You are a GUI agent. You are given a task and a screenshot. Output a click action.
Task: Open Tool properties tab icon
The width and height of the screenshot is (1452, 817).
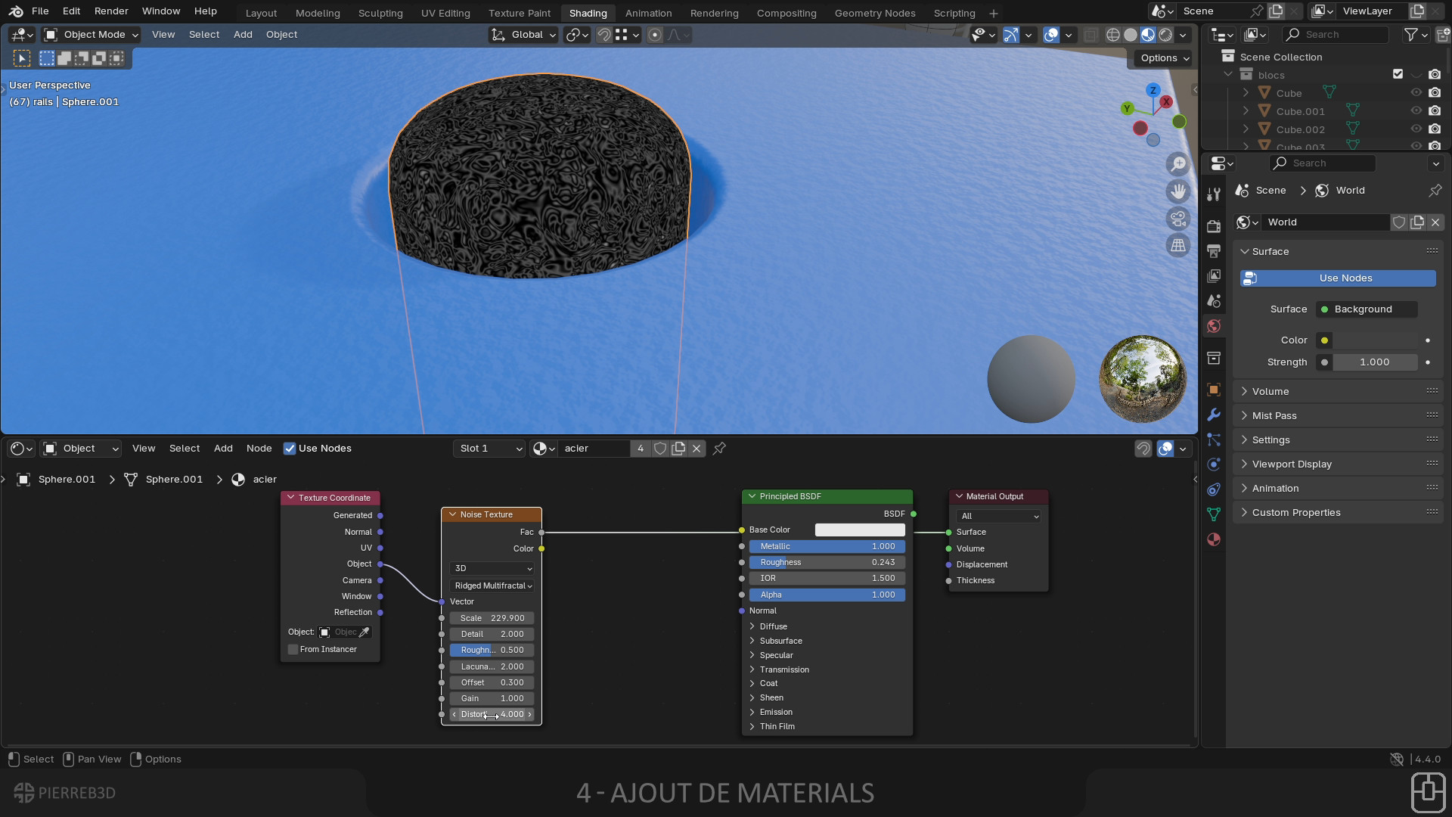coord(1214,194)
